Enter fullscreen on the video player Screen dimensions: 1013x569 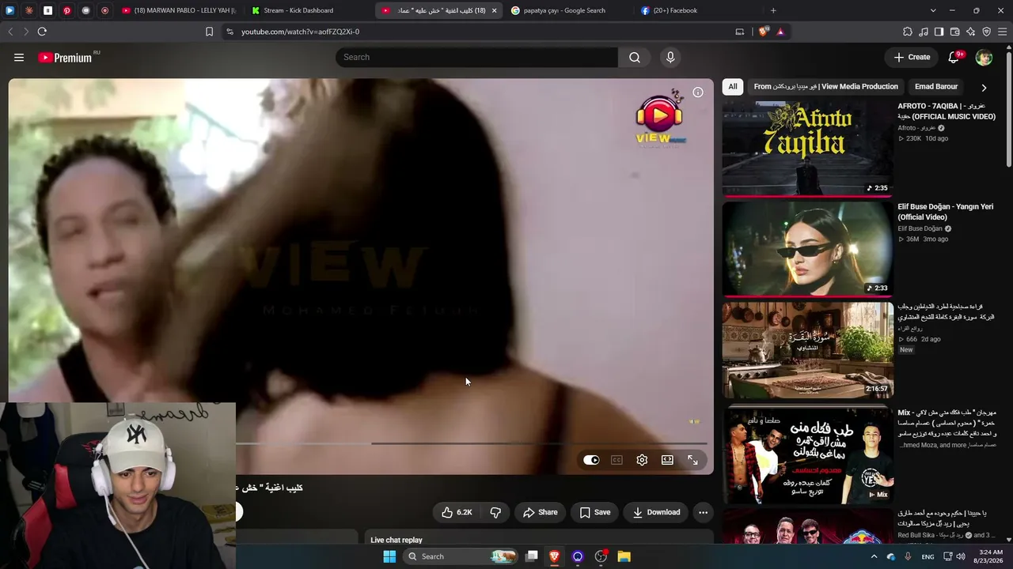[692, 460]
